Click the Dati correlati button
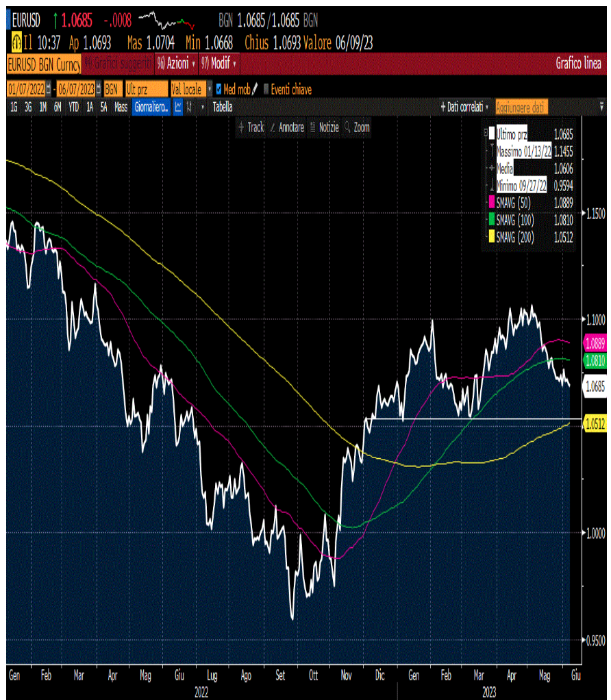The image size is (611, 700). [465, 107]
